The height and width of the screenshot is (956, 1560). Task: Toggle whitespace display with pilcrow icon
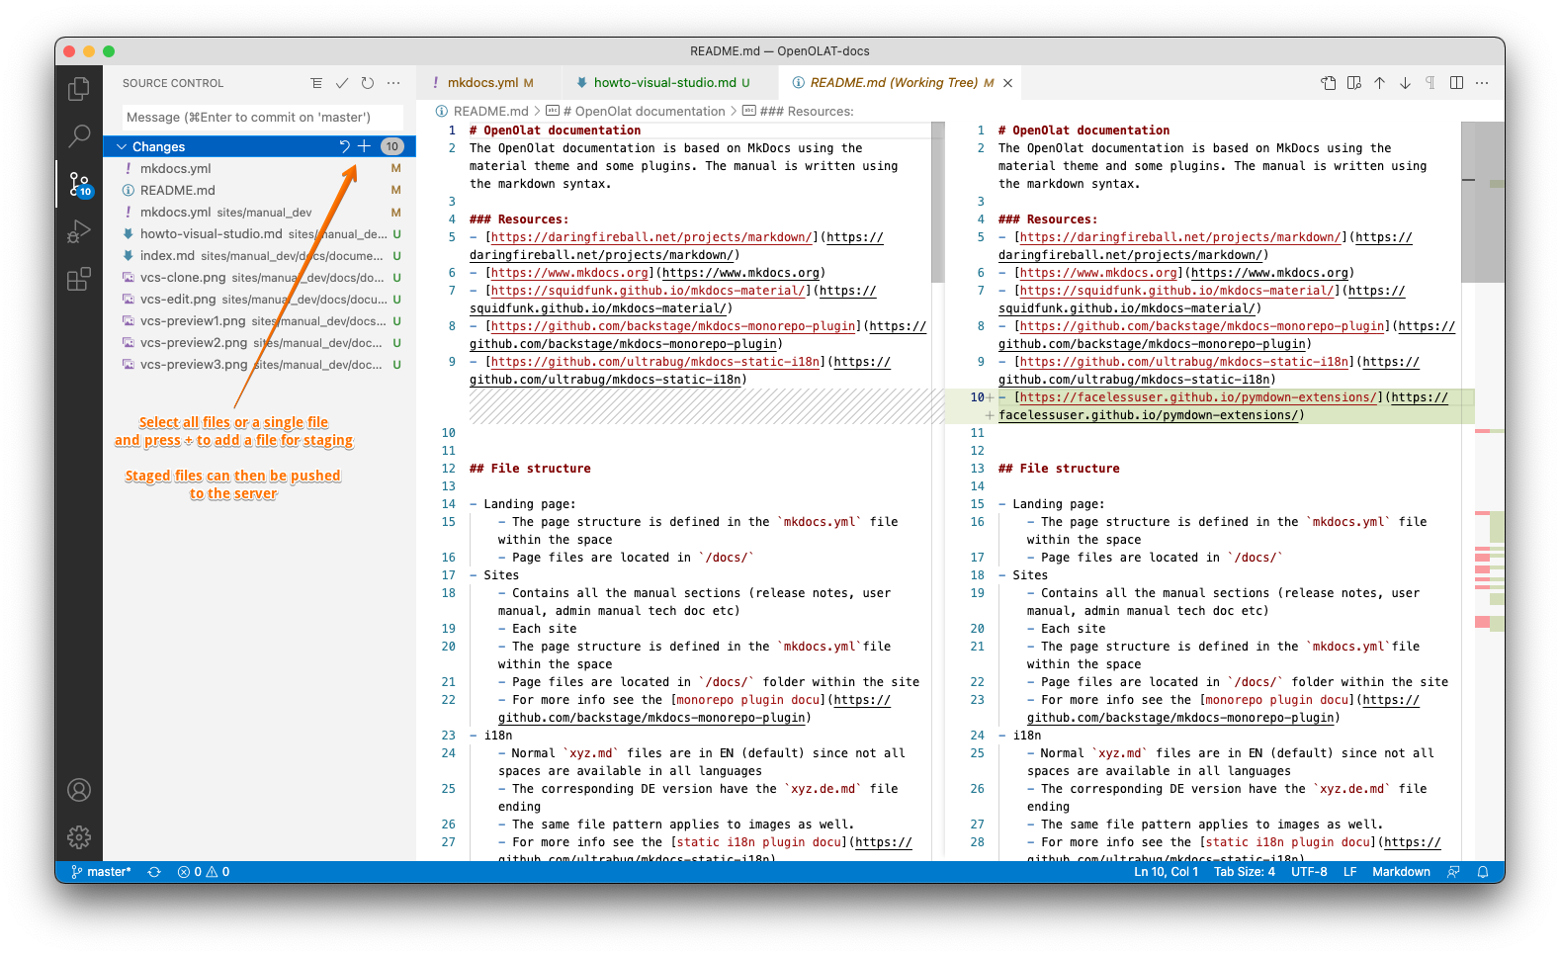[x=1430, y=83]
